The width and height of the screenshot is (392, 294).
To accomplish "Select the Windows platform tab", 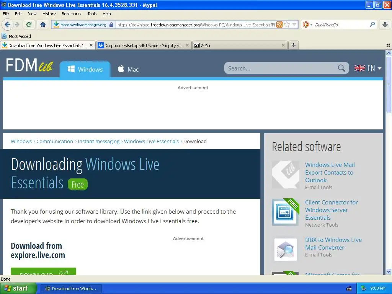I will click(85, 69).
